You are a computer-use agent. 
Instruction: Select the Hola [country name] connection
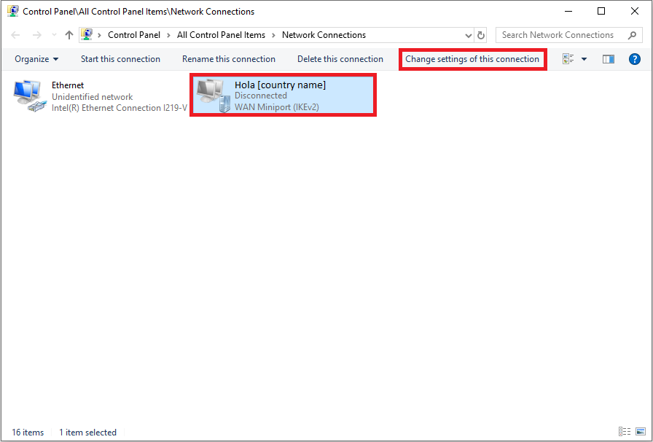tap(280, 85)
